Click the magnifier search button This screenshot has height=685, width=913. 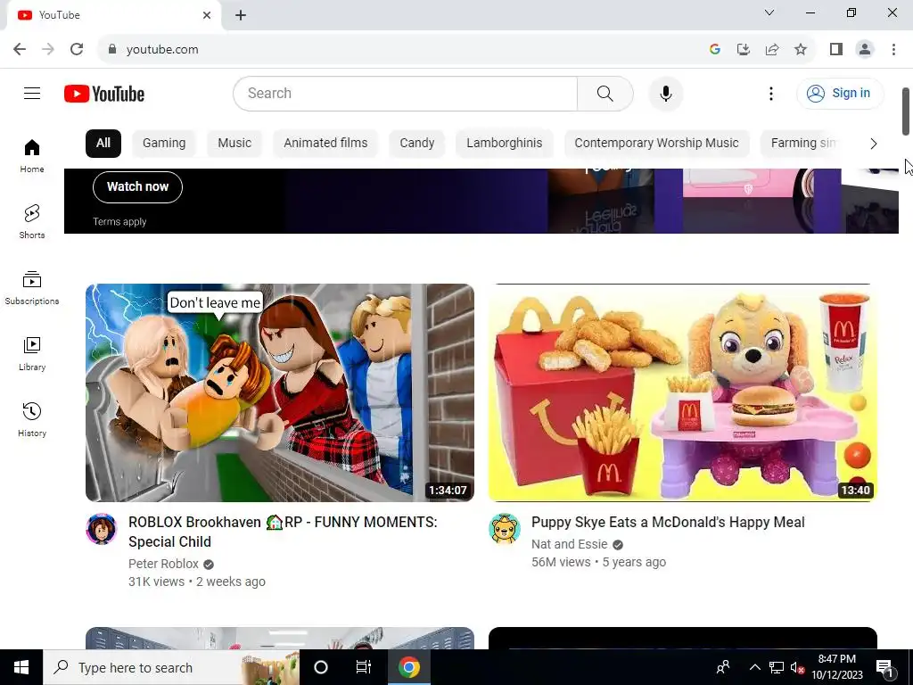pos(605,93)
